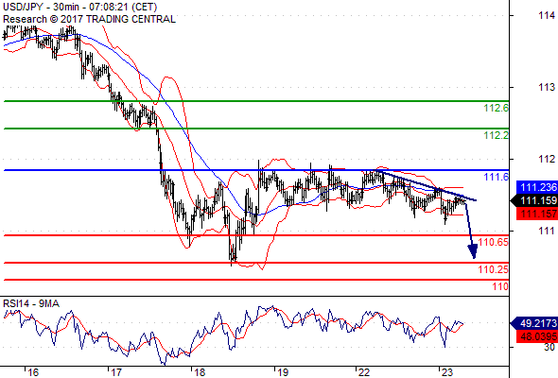Click the 112.6 green resistance label

point(496,108)
